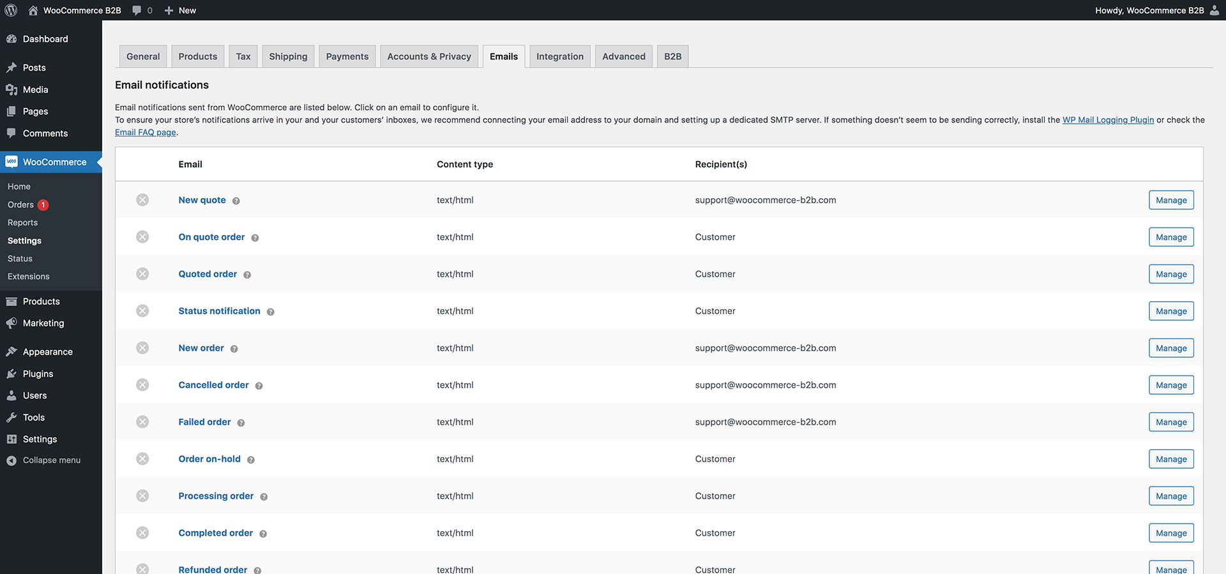Open the comments bubble in admin bar
The image size is (1226, 574).
(142, 10)
